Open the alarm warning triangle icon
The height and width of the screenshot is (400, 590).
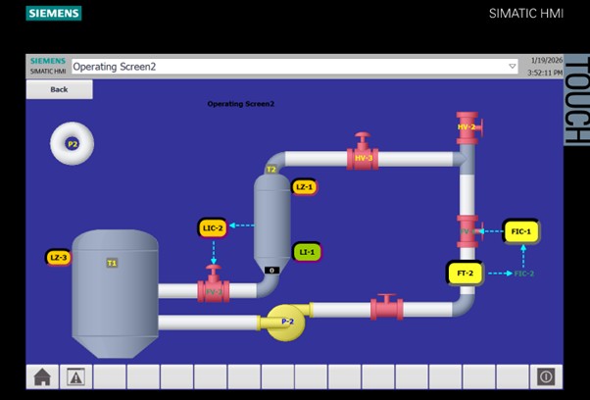coord(75,376)
